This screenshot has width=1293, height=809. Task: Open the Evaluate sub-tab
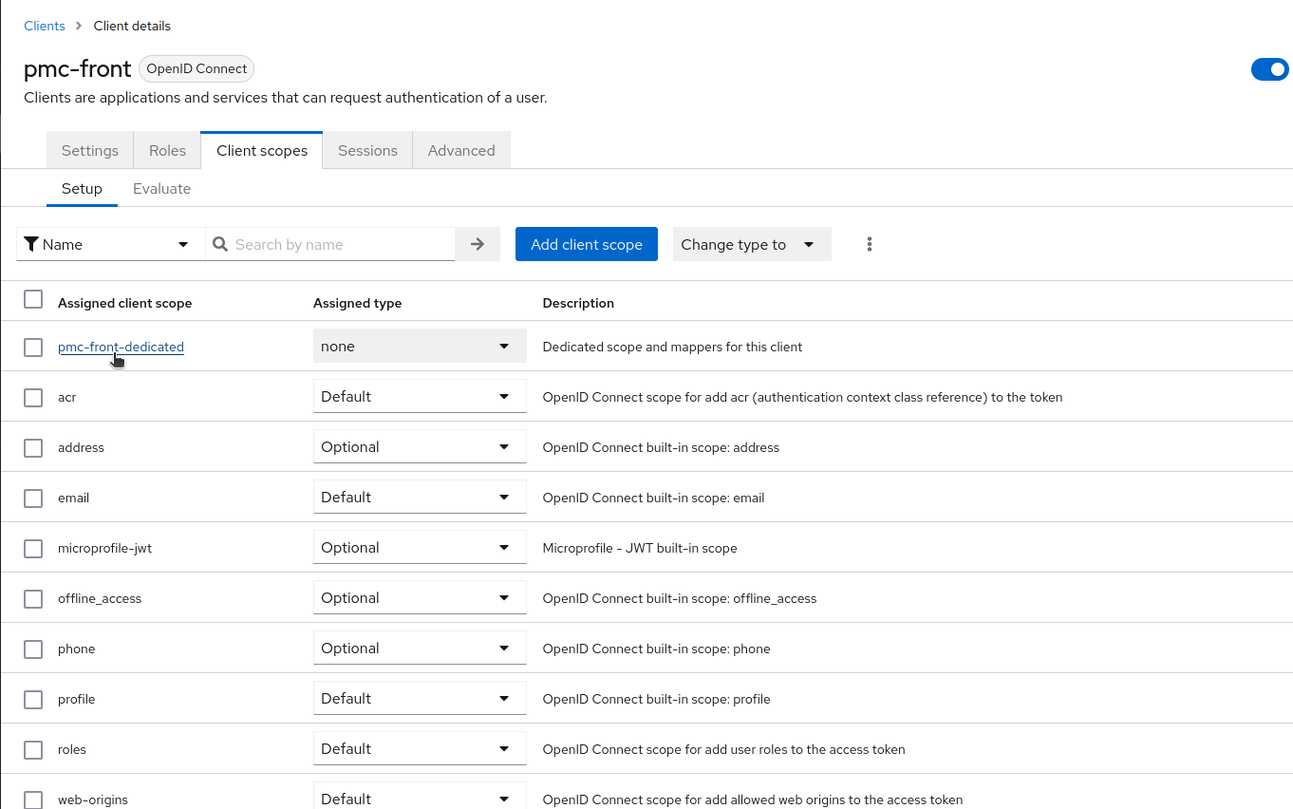[x=161, y=188]
